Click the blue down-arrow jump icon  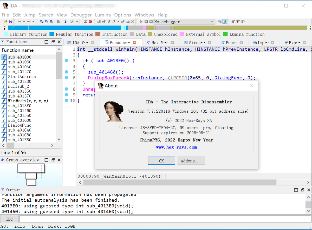[x=65, y=22]
